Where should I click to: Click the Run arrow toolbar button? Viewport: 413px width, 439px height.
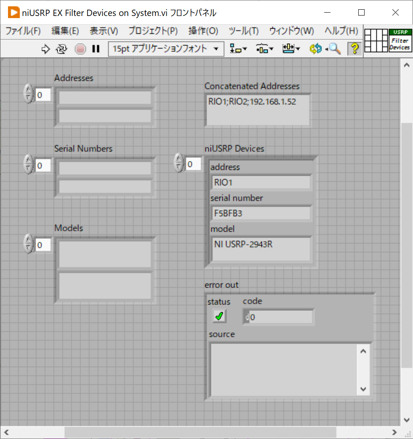45,49
